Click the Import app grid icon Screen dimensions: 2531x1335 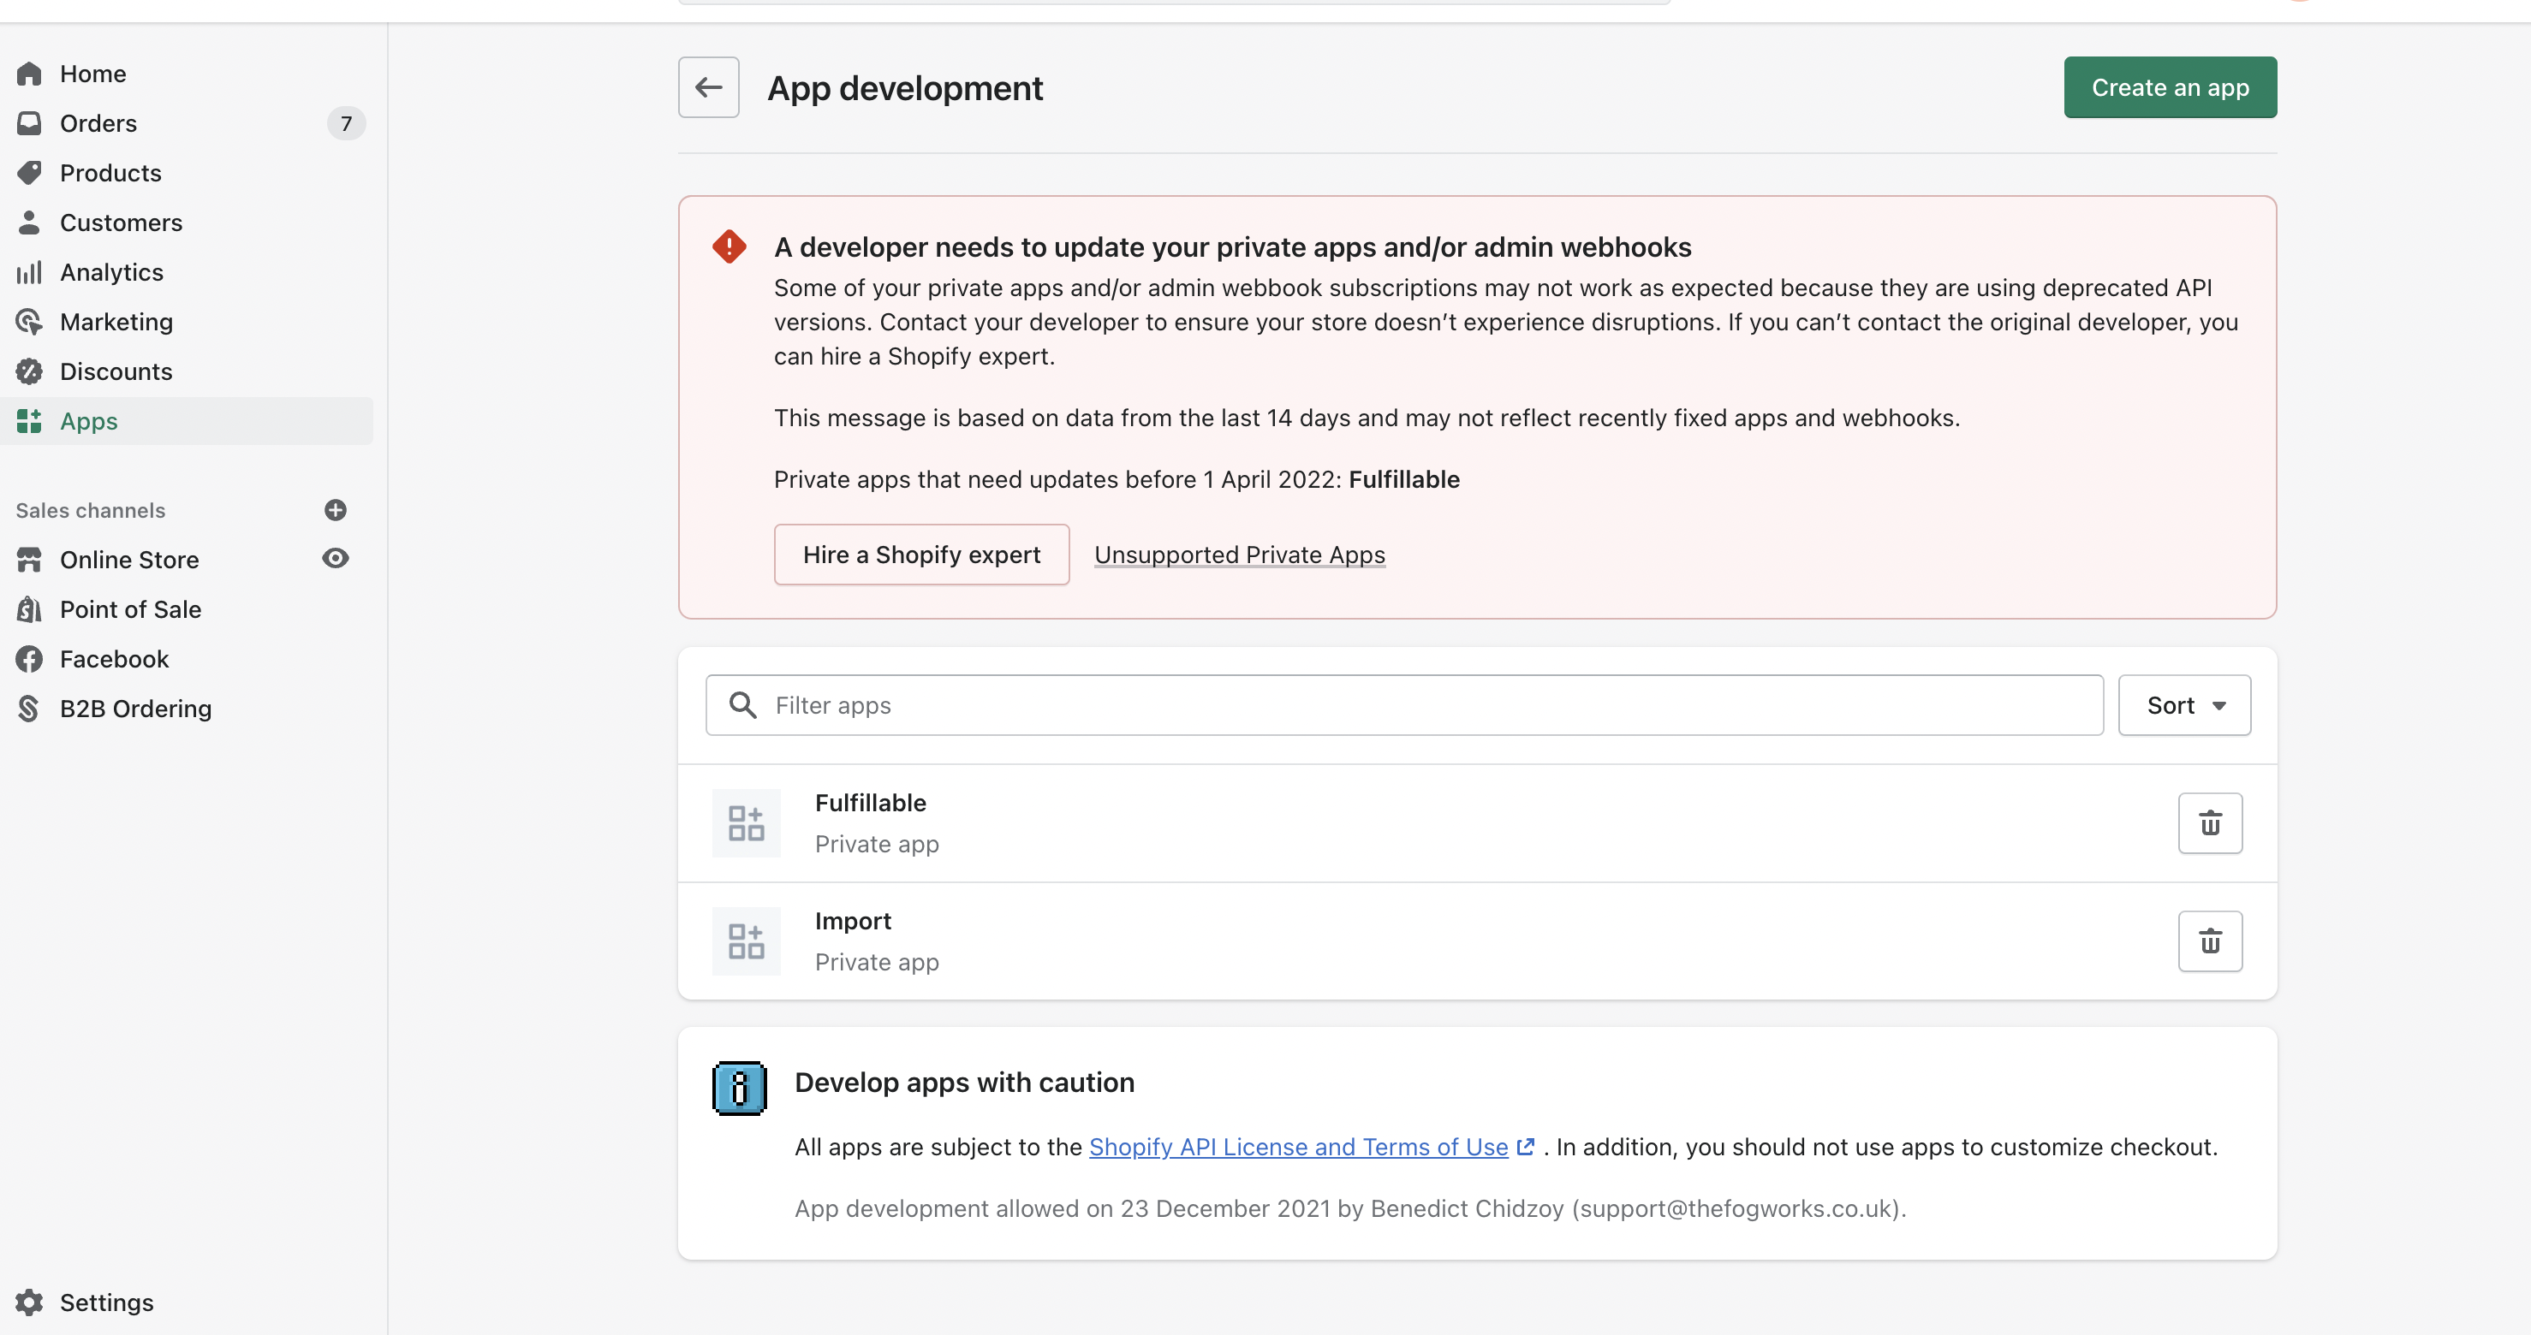[746, 941]
